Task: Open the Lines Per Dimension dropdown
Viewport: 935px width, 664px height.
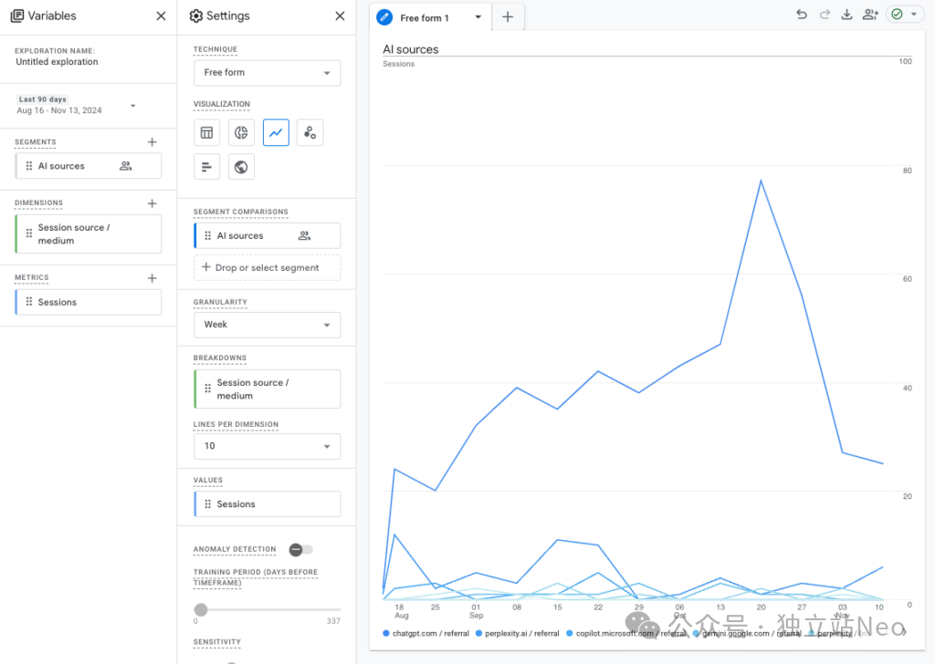Action: coord(267,446)
